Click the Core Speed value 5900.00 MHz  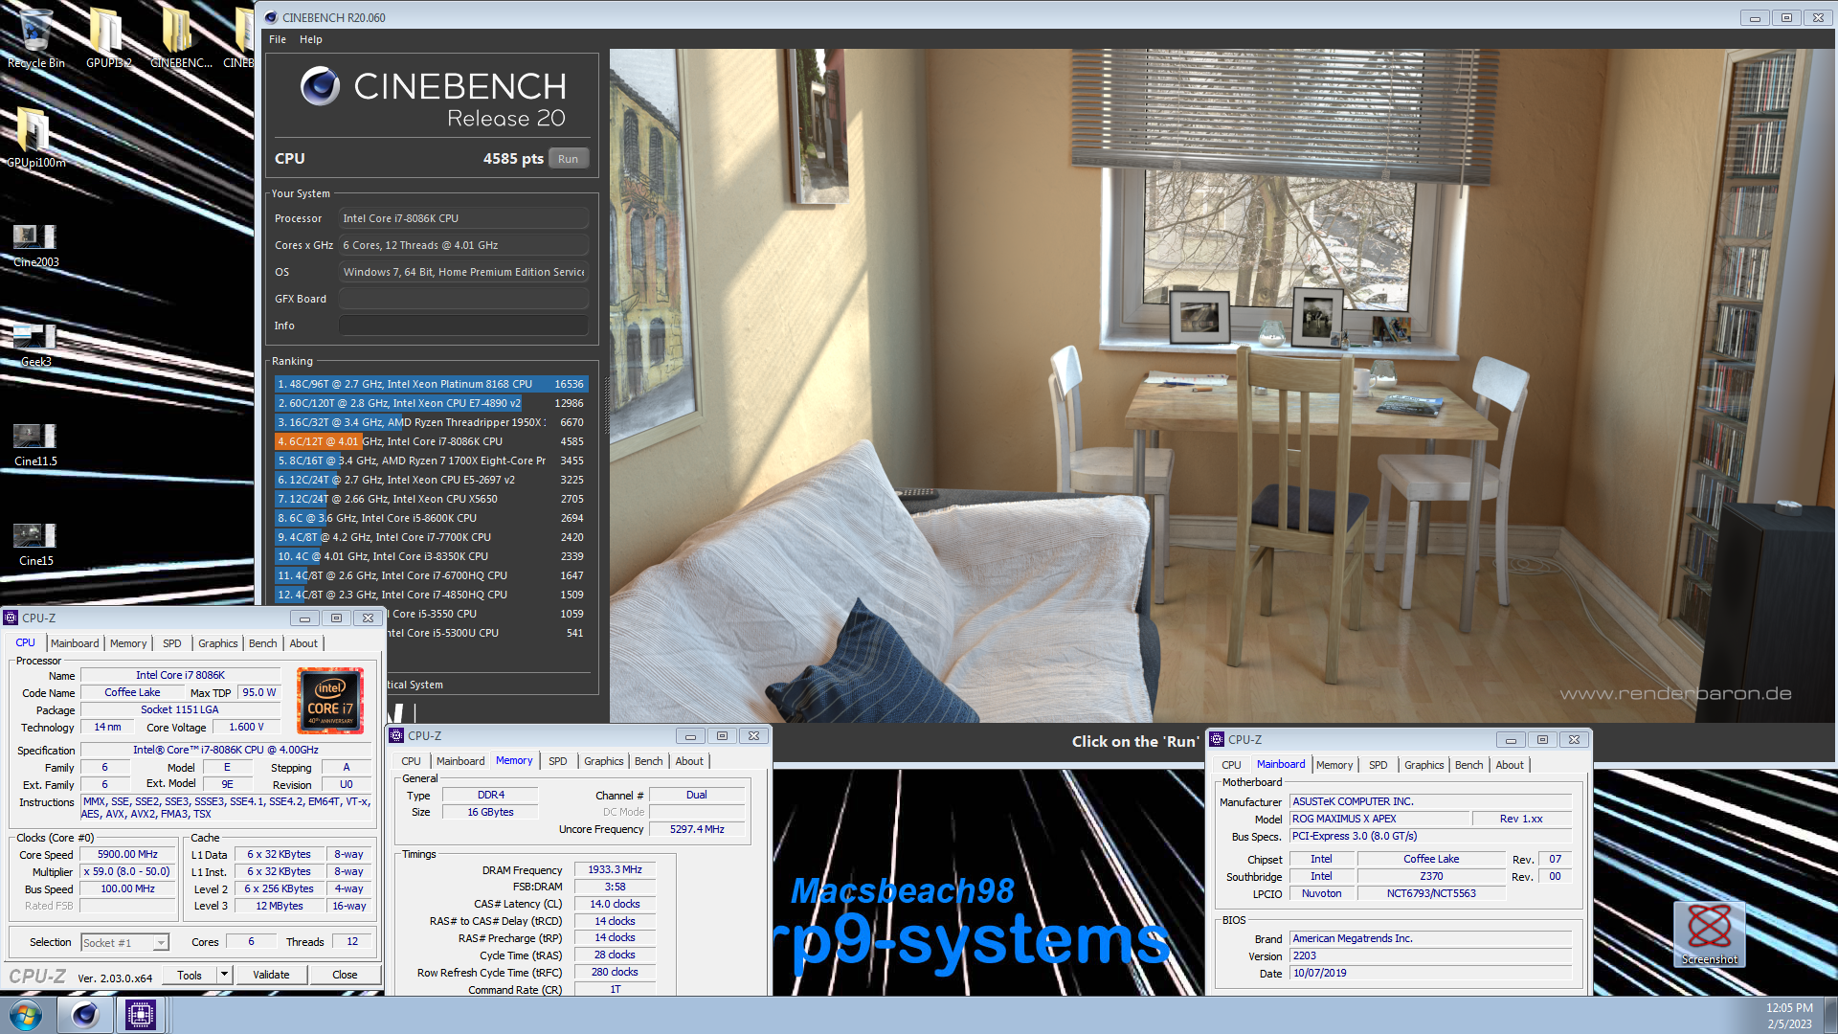(127, 854)
